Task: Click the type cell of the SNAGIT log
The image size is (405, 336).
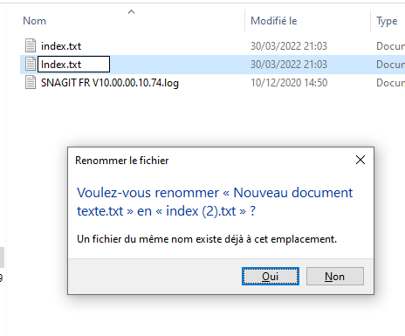Action: pos(390,83)
